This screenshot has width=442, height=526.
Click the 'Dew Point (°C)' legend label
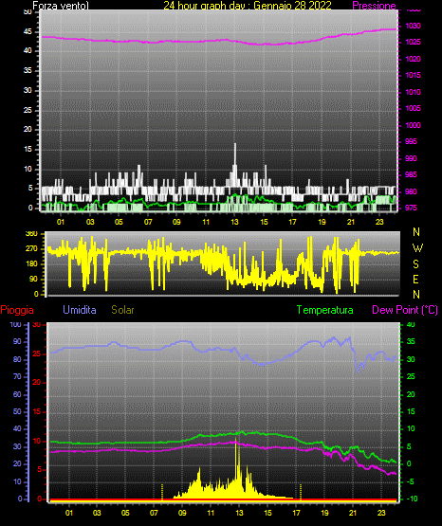click(x=405, y=310)
